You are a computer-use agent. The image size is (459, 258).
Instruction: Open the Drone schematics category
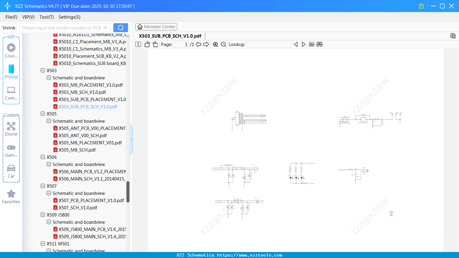[11, 129]
